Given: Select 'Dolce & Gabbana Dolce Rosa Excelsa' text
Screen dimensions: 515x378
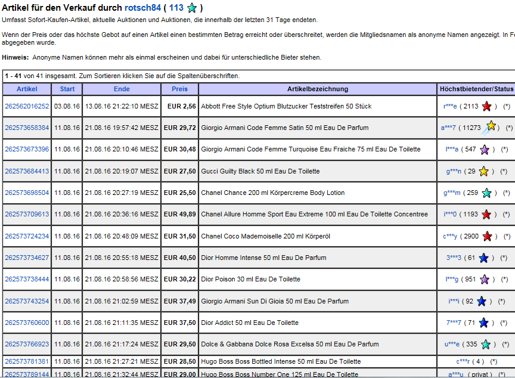Looking at the screenshot, I should coord(290,344).
